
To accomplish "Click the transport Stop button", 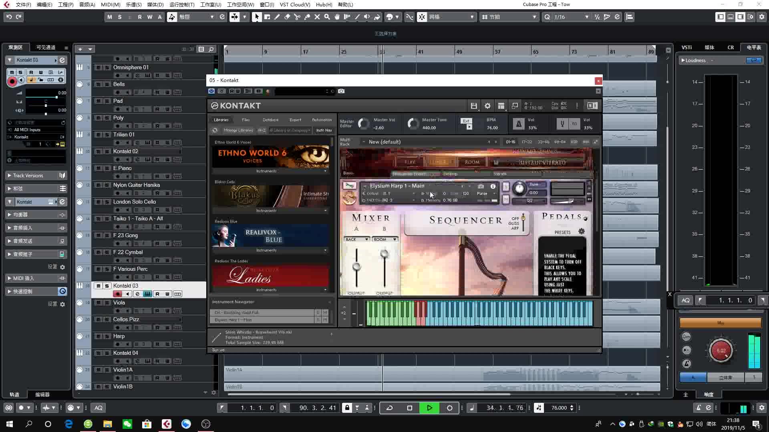I will tap(409, 408).
